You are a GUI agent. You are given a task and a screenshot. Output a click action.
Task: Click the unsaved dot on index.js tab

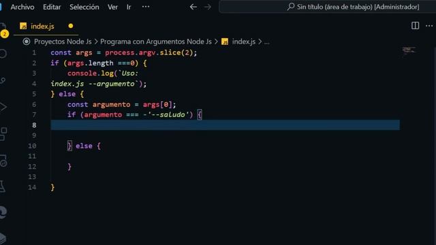(x=71, y=26)
